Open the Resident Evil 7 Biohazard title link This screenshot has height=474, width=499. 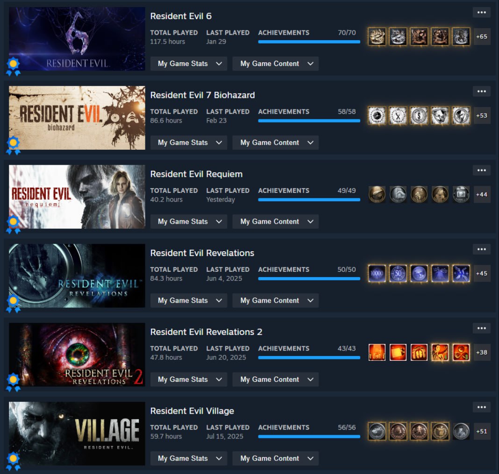pos(202,95)
